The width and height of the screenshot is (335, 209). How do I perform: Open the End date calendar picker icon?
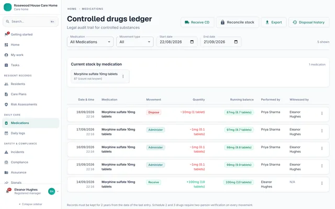tap(236, 42)
